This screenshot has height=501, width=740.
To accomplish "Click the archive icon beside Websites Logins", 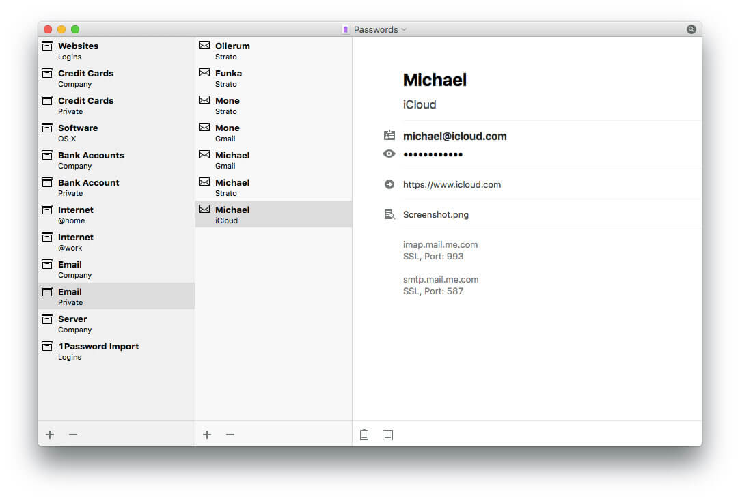I will click(x=47, y=46).
